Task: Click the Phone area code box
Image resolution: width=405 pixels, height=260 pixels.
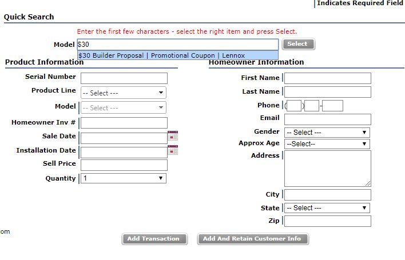Action: click(294, 106)
